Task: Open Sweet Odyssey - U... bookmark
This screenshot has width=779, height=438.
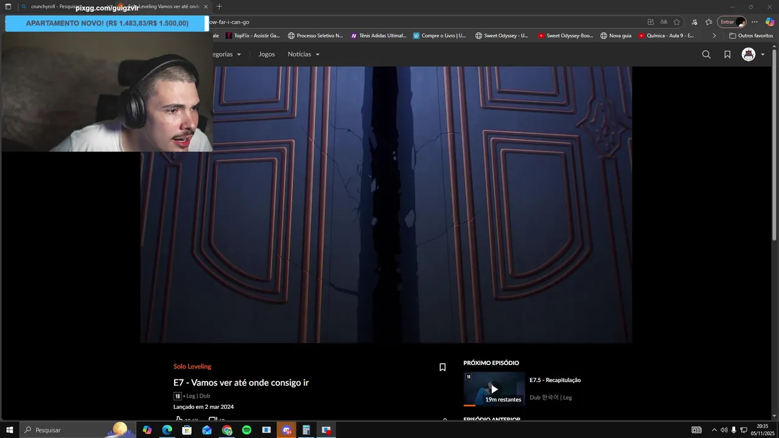Action: click(x=502, y=36)
